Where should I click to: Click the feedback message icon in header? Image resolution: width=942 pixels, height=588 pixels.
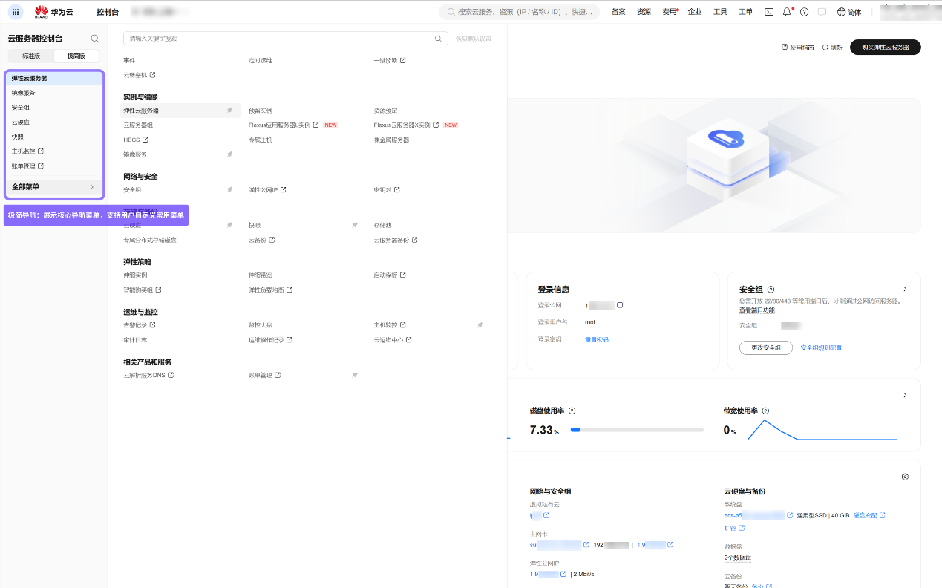(x=822, y=12)
